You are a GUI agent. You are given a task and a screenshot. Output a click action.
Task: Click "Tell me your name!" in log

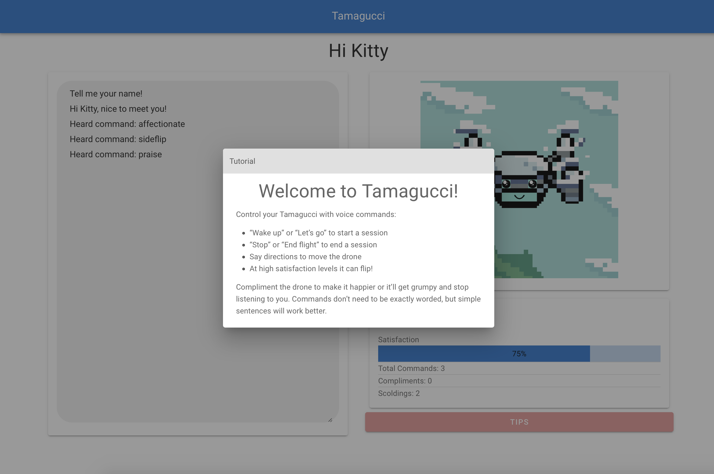106,94
